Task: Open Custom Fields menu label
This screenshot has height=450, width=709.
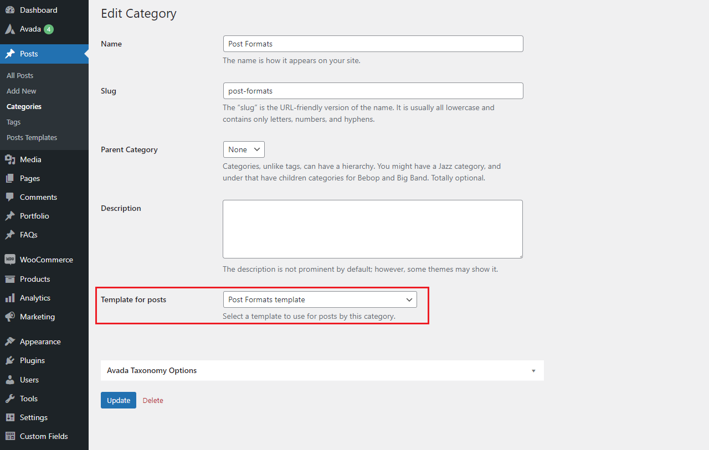Action: click(44, 436)
